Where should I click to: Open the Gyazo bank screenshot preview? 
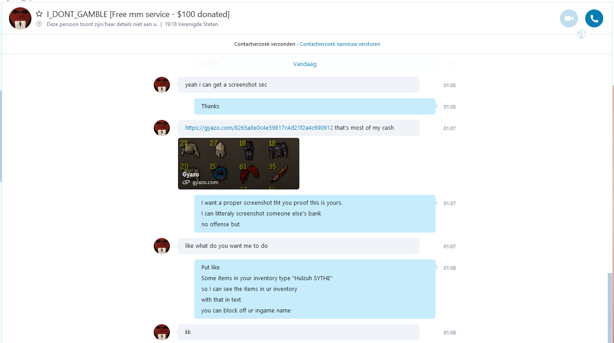239,163
